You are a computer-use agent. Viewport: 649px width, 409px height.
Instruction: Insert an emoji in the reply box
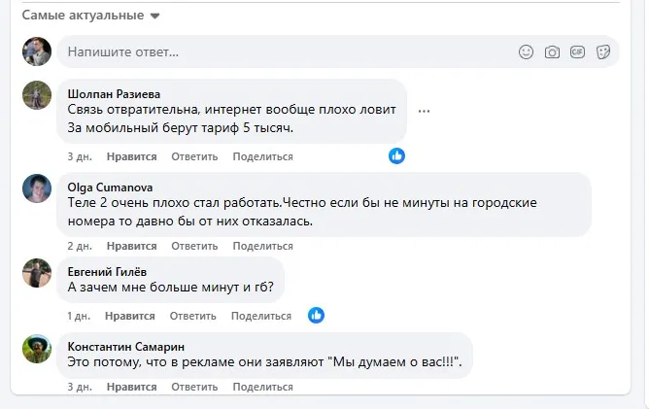coord(527,51)
